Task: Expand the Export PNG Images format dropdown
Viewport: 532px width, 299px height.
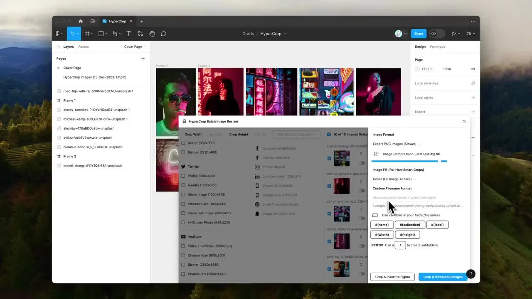Action: (x=395, y=144)
